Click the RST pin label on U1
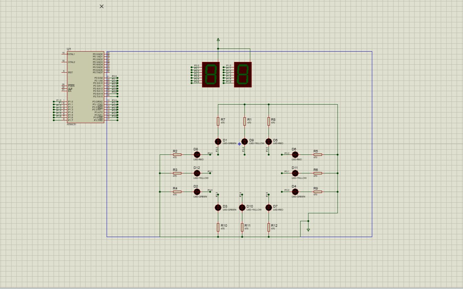 point(70,73)
